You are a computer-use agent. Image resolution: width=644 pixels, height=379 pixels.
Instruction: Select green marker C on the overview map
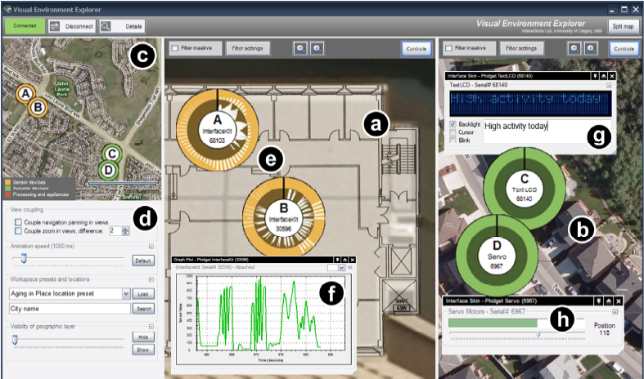point(112,154)
